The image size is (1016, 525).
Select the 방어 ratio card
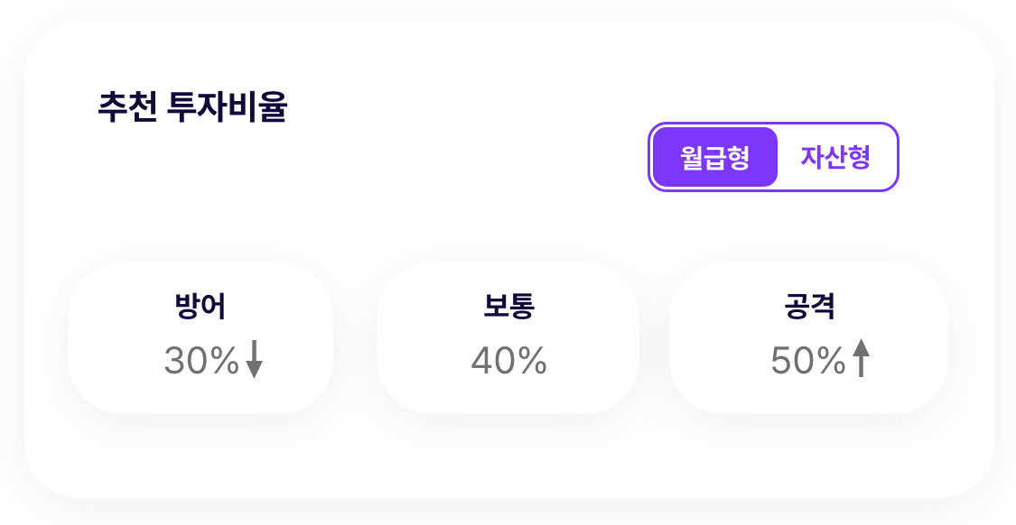coord(200,337)
